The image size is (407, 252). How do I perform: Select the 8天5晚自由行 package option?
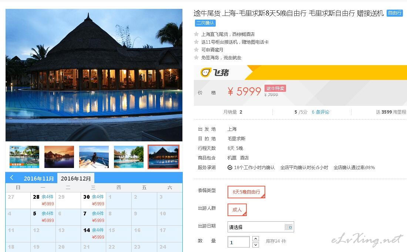tap(246, 192)
